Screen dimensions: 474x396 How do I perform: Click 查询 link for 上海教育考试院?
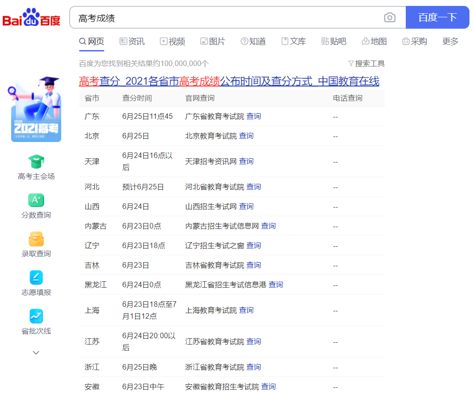[247, 310]
